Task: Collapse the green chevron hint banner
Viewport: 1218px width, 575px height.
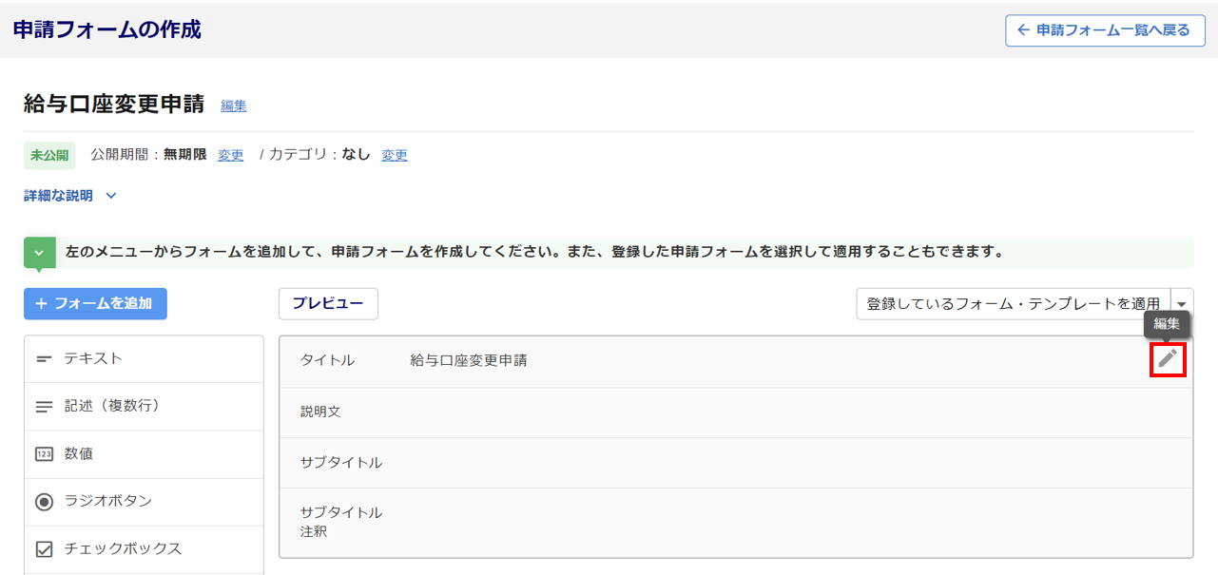Action: [x=39, y=253]
